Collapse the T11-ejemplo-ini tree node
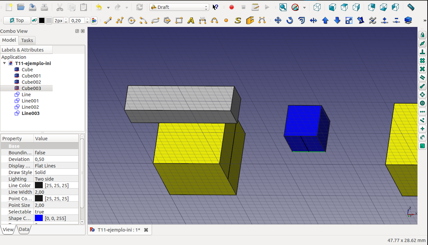428x245 pixels. (x=4, y=63)
